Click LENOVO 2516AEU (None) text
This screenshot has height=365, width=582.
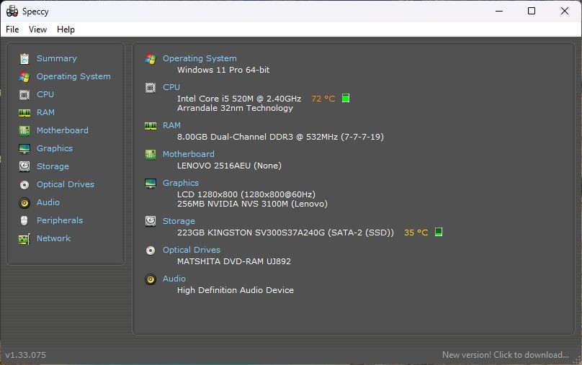tap(229, 166)
